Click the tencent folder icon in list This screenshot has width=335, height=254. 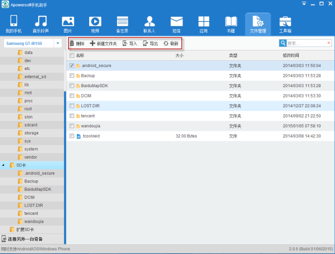(78, 116)
